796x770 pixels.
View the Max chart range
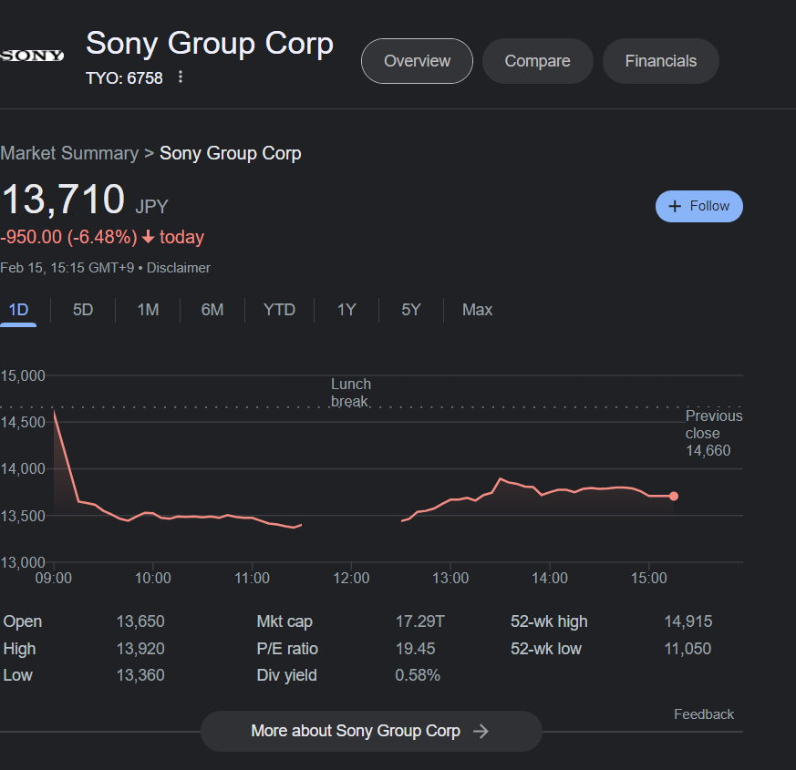click(x=477, y=310)
